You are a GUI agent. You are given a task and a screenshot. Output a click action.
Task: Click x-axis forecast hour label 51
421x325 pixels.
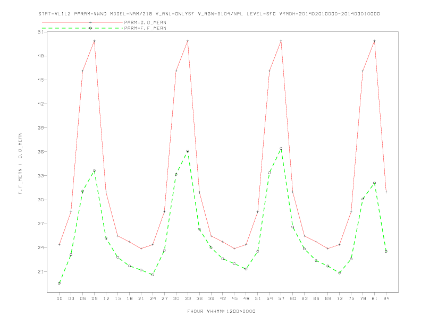[x=258, y=298]
